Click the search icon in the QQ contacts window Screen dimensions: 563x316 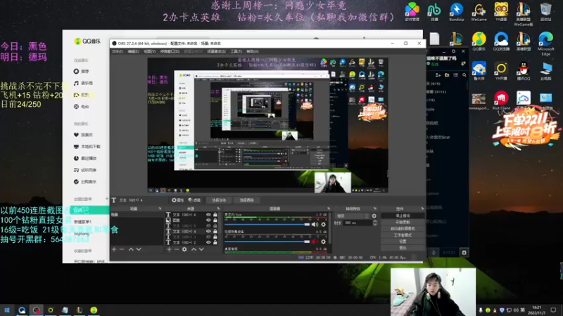(464, 75)
